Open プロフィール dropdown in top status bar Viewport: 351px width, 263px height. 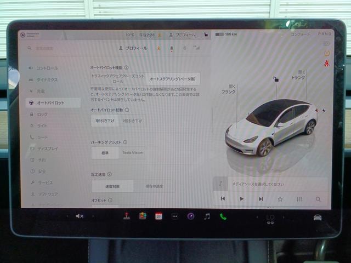point(183,35)
